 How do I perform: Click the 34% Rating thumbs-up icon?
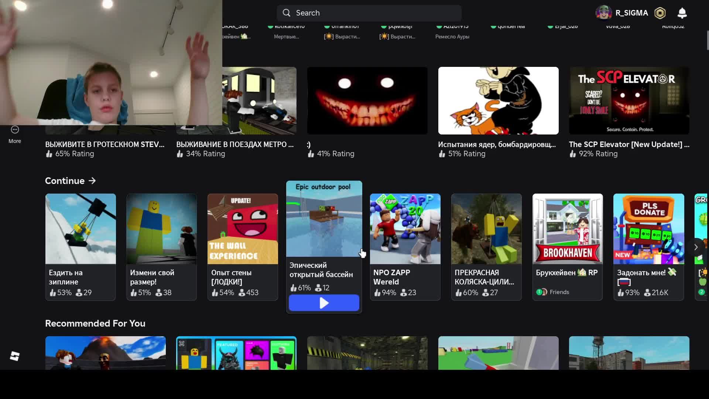[180, 154]
